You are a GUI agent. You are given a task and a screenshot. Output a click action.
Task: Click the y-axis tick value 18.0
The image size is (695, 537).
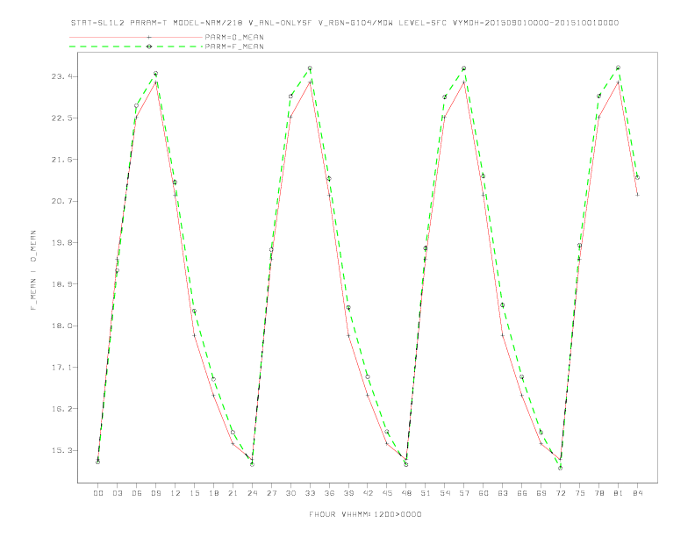[61, 326]
